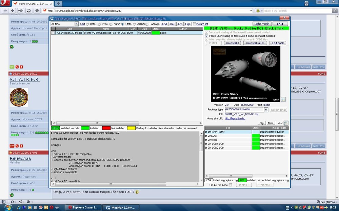
Task: Select the B-20.skins file row
Action: coord(247,140)
